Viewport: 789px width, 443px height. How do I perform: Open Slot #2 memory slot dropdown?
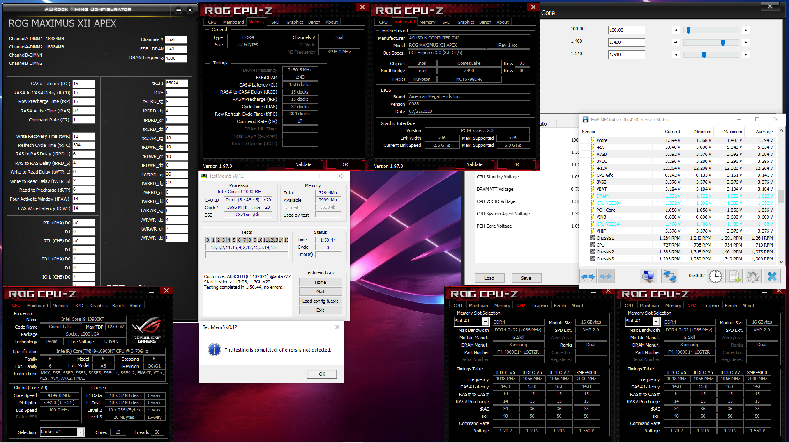(x=656, y=322)
